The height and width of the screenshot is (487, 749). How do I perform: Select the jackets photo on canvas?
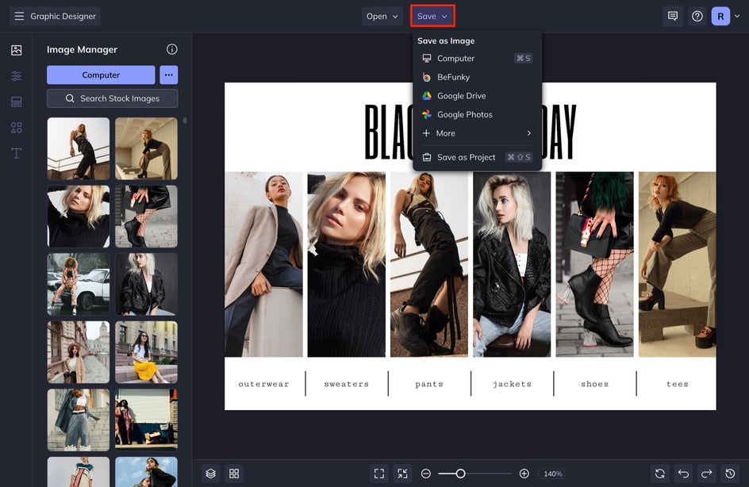[x=512, y=264]
